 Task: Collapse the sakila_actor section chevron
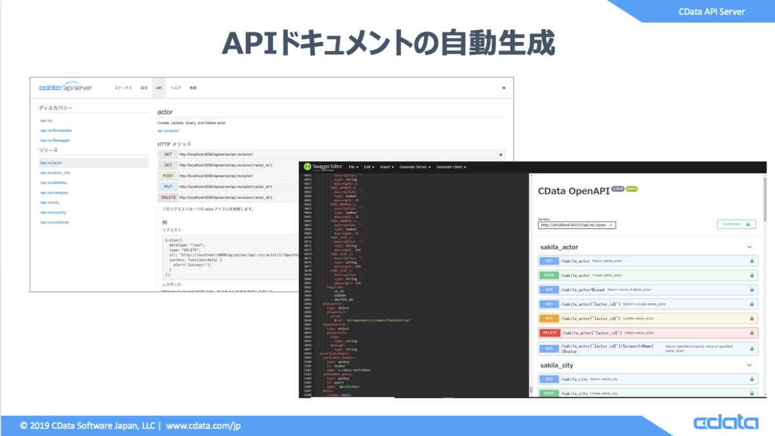750,247
